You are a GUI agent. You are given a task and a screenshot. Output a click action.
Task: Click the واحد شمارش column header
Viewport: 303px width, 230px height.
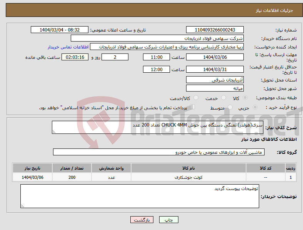(111, 168)
